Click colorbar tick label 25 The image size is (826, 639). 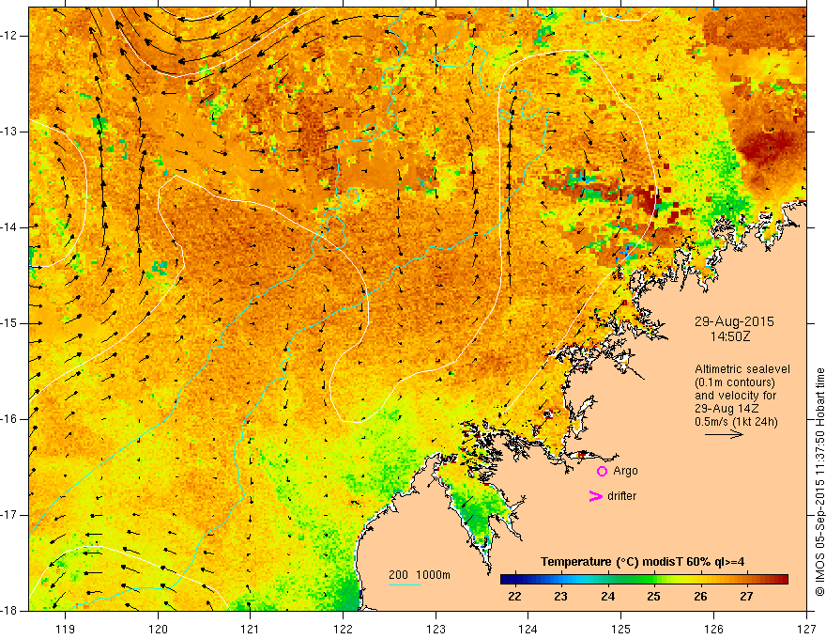tap(653, 597)
